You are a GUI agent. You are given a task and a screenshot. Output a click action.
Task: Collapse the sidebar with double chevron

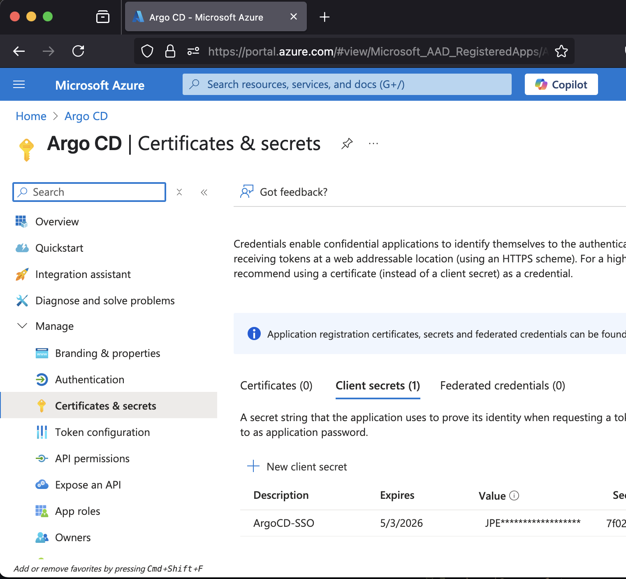[x=204, y=192]
